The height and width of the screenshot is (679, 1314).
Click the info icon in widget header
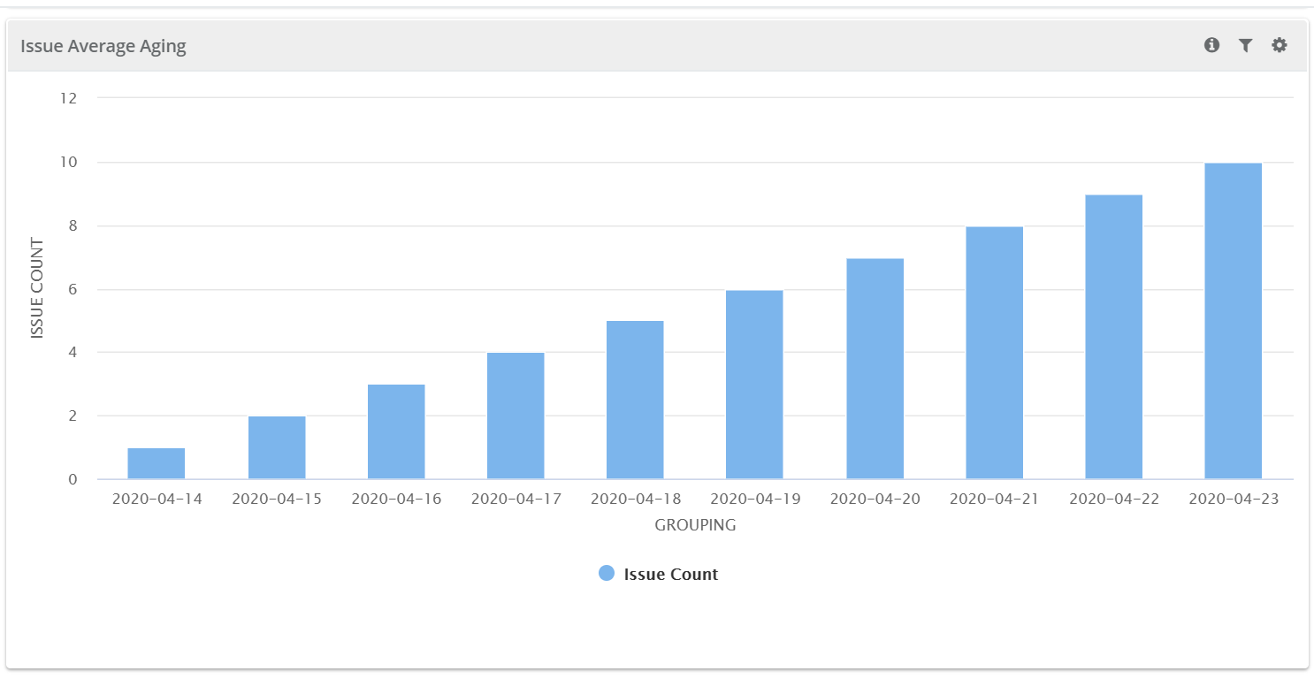[1211, 45]
